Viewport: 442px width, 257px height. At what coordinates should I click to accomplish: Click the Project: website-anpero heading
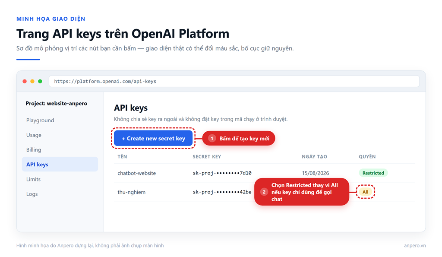(57, 103)
